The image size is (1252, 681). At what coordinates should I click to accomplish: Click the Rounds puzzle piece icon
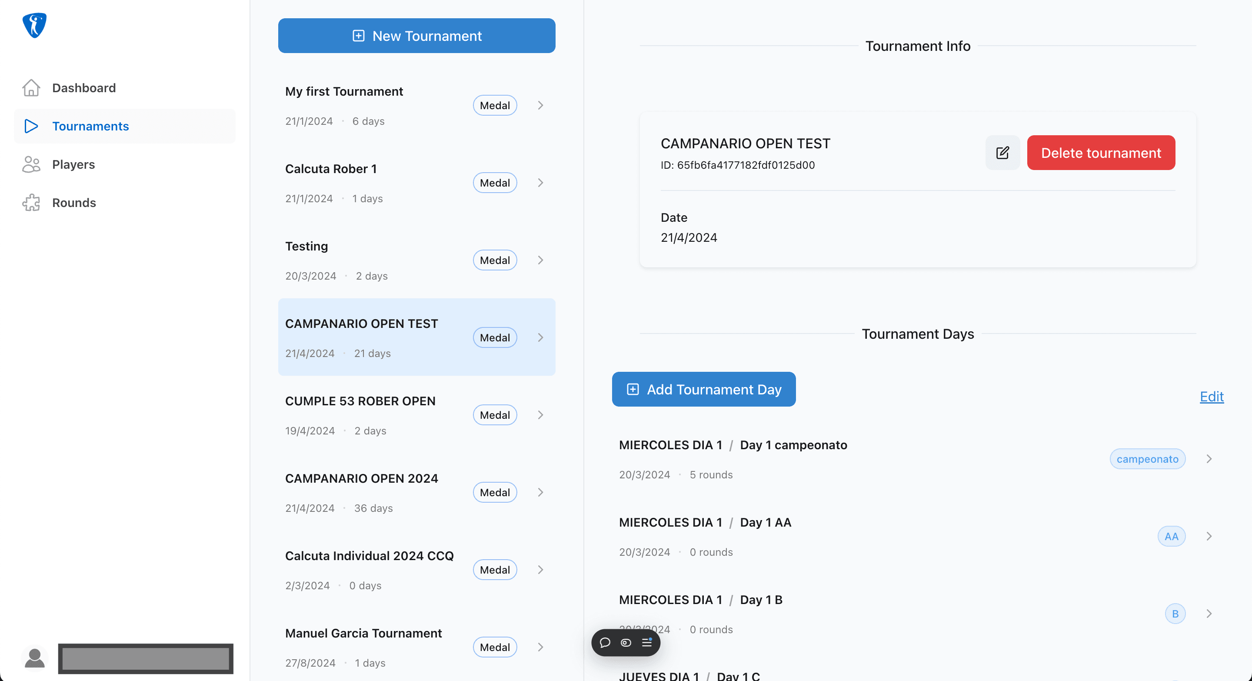click(31, 203)
